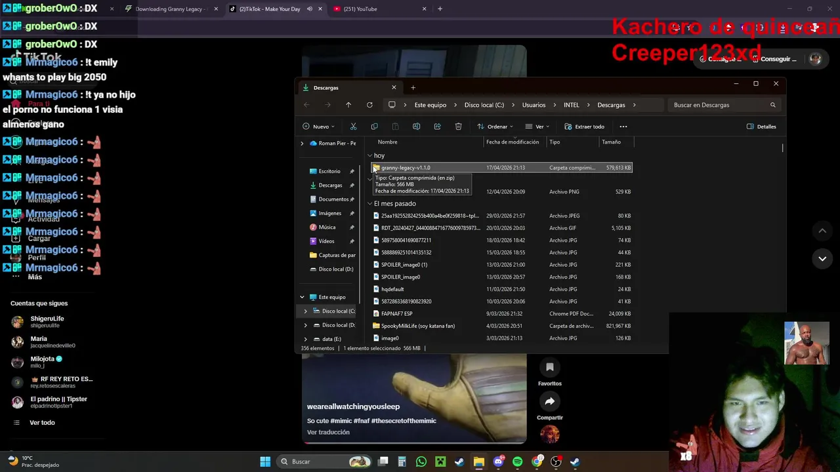Open Imágenes in quick access
Viewport: 840px width, 472px height.
[329, 213]
